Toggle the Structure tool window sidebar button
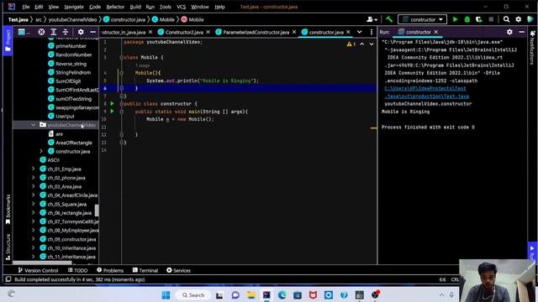The height and width of the screenshot is (302, 538). [x=8, y=247]
